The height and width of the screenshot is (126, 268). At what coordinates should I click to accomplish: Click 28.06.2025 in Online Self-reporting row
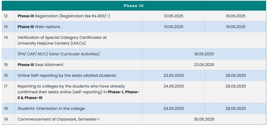pyautogui.click(x=236, y=75)
